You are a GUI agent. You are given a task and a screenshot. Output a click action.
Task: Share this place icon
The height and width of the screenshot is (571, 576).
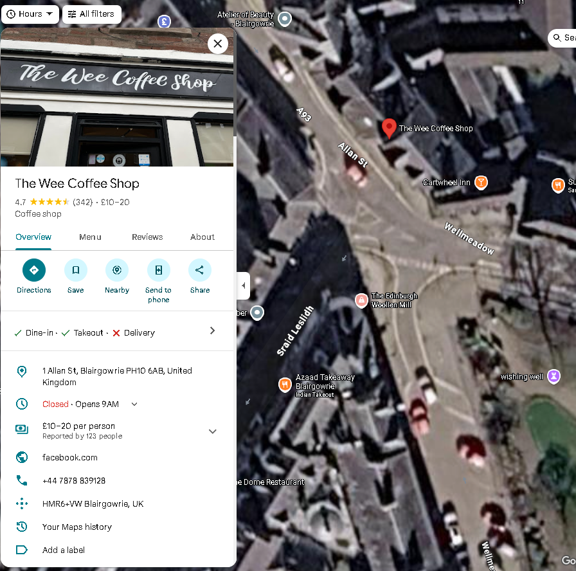(200, 271)
